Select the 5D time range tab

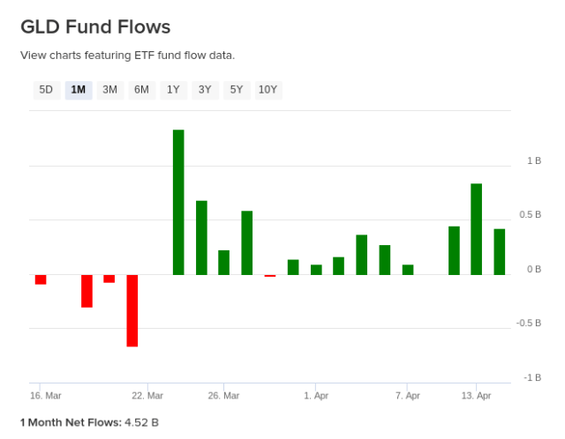[x=46, y=89]
